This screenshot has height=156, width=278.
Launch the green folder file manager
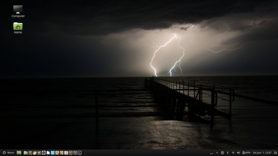pos(26,153)
